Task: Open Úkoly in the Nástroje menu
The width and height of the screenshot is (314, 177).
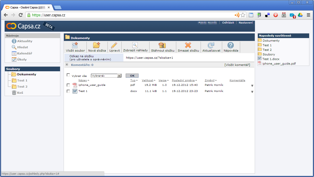Action: click(22, 60)
